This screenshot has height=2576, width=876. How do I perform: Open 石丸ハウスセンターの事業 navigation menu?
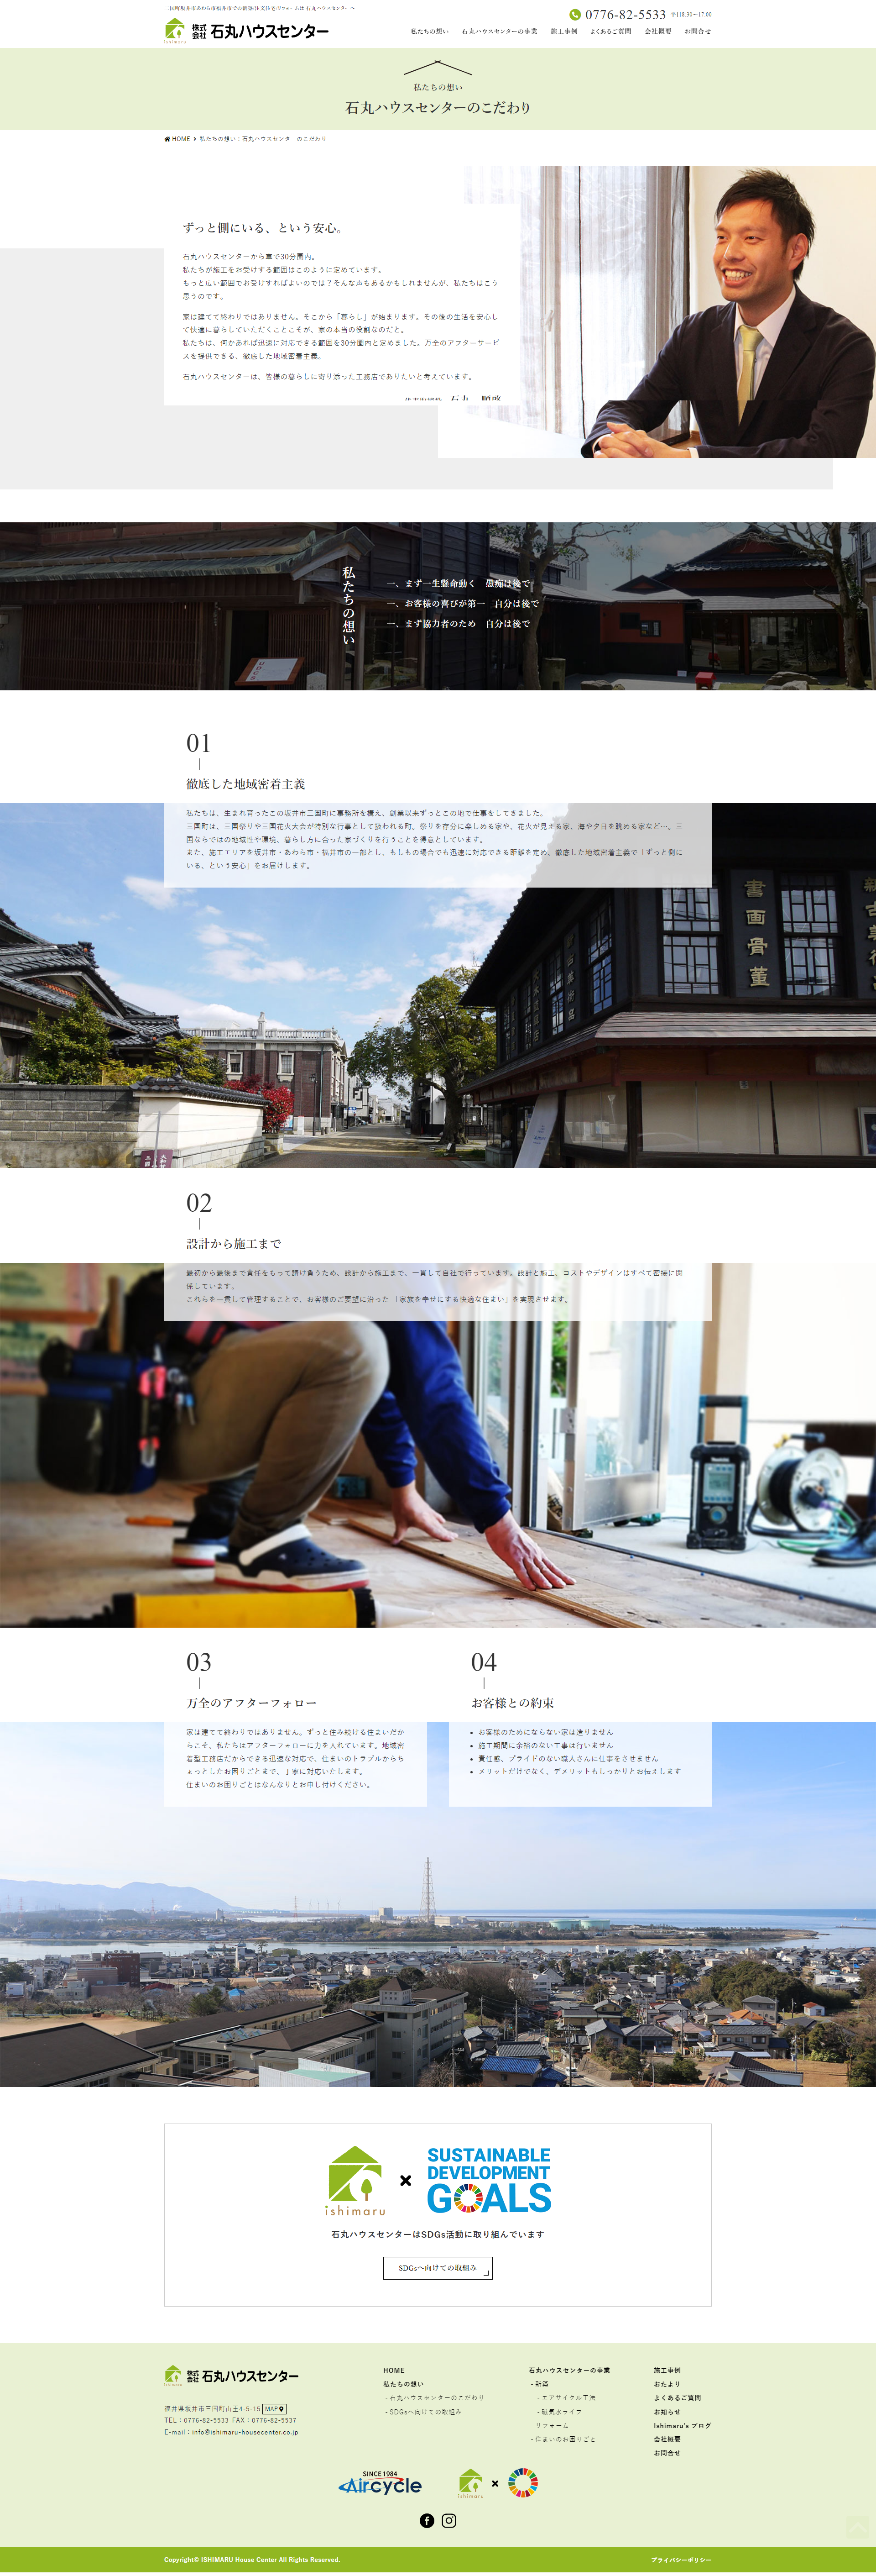[500, 31]
